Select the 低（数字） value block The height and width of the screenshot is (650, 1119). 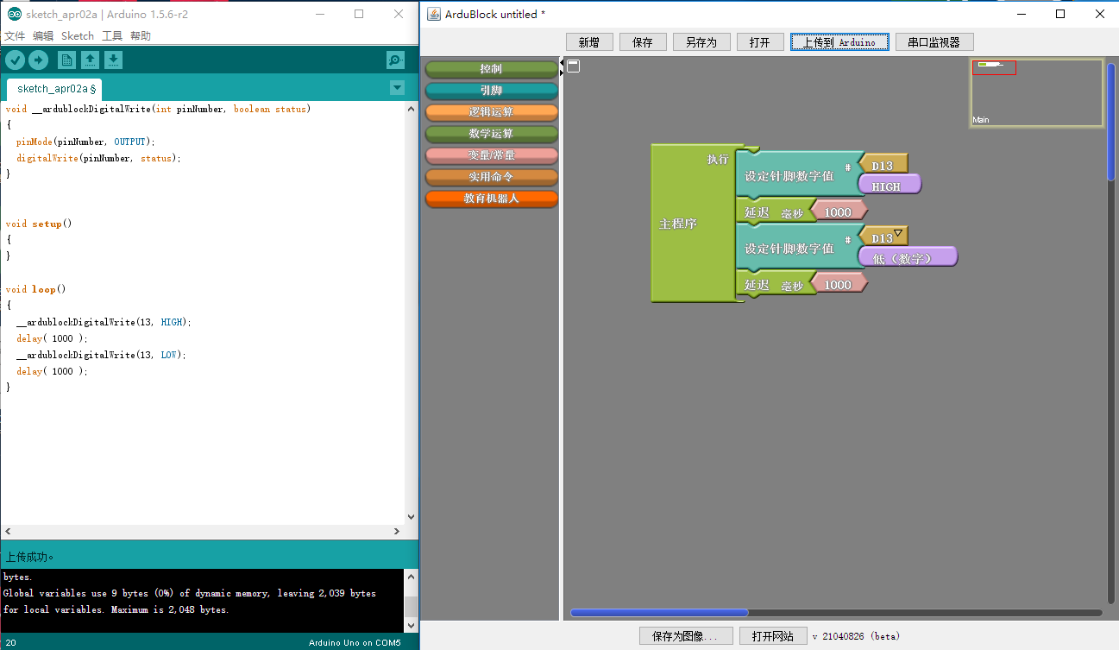[x=908, y=258]
